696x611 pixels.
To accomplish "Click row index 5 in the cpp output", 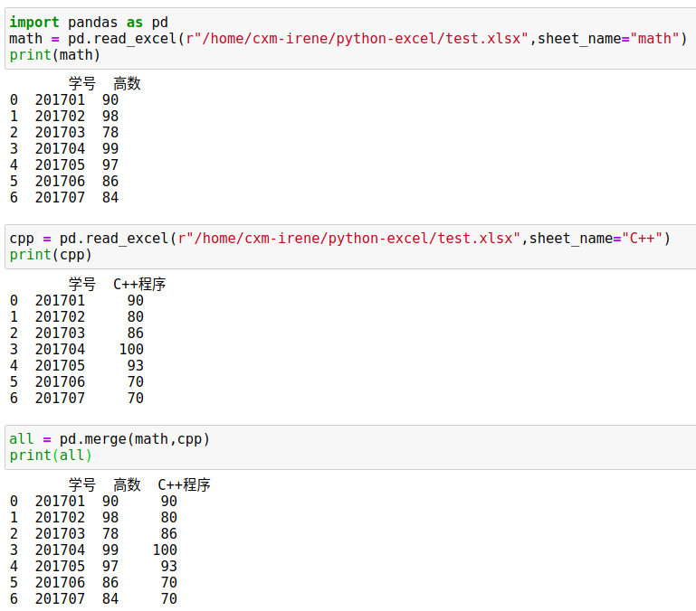I will point(14,381).
